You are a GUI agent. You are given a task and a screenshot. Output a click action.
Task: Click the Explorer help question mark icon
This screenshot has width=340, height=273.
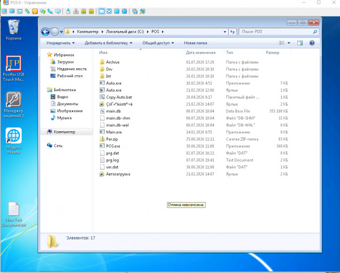pos(312,43)
